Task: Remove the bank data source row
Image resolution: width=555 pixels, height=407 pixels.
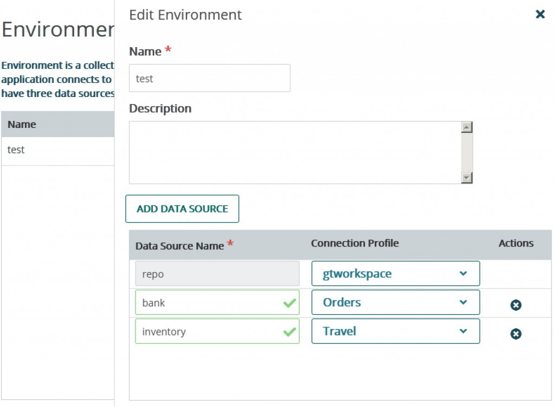Action: tap(516, 306)
